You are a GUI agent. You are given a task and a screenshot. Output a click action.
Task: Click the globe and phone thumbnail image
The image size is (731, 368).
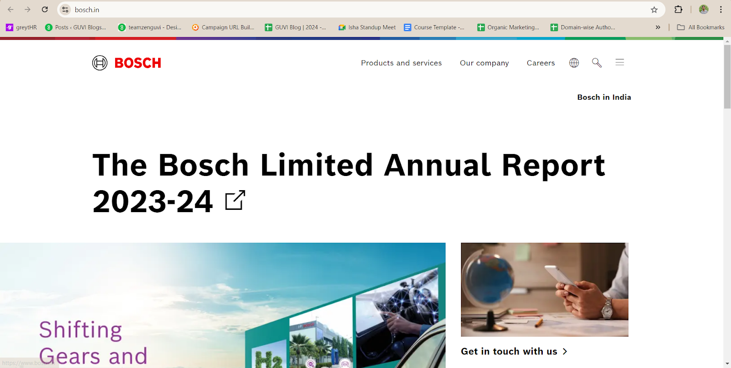tap(545, 290)
